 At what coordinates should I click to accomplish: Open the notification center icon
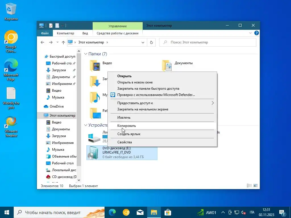[282, 213]
